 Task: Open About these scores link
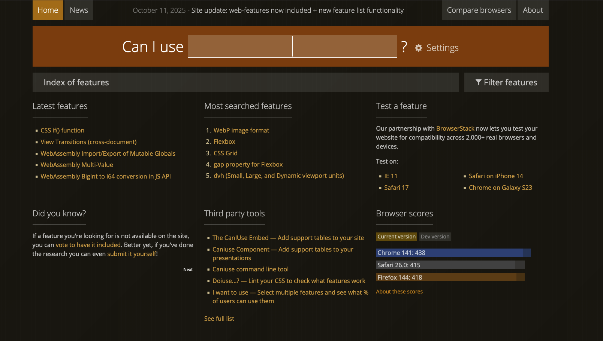coord(399,292)
